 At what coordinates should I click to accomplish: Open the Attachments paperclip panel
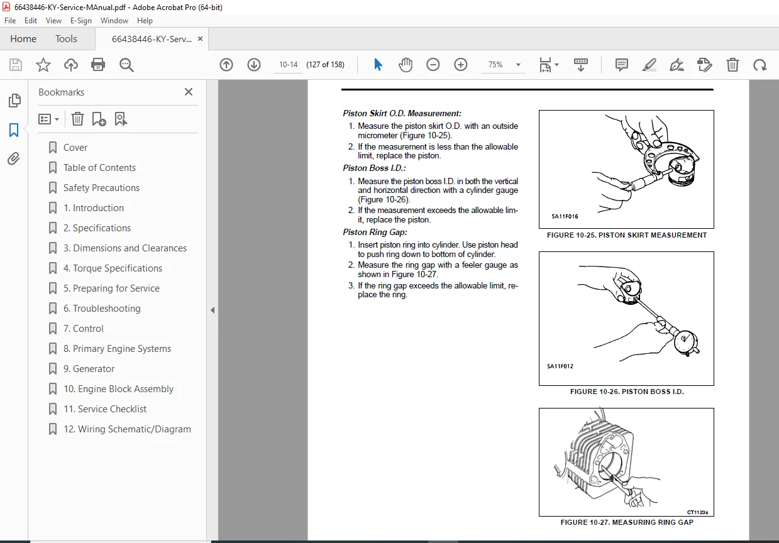coord(14,158)
